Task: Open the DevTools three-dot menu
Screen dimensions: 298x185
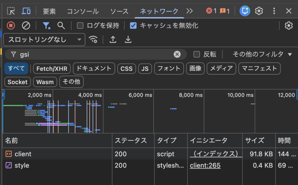Action: click(x=274, y=10)
